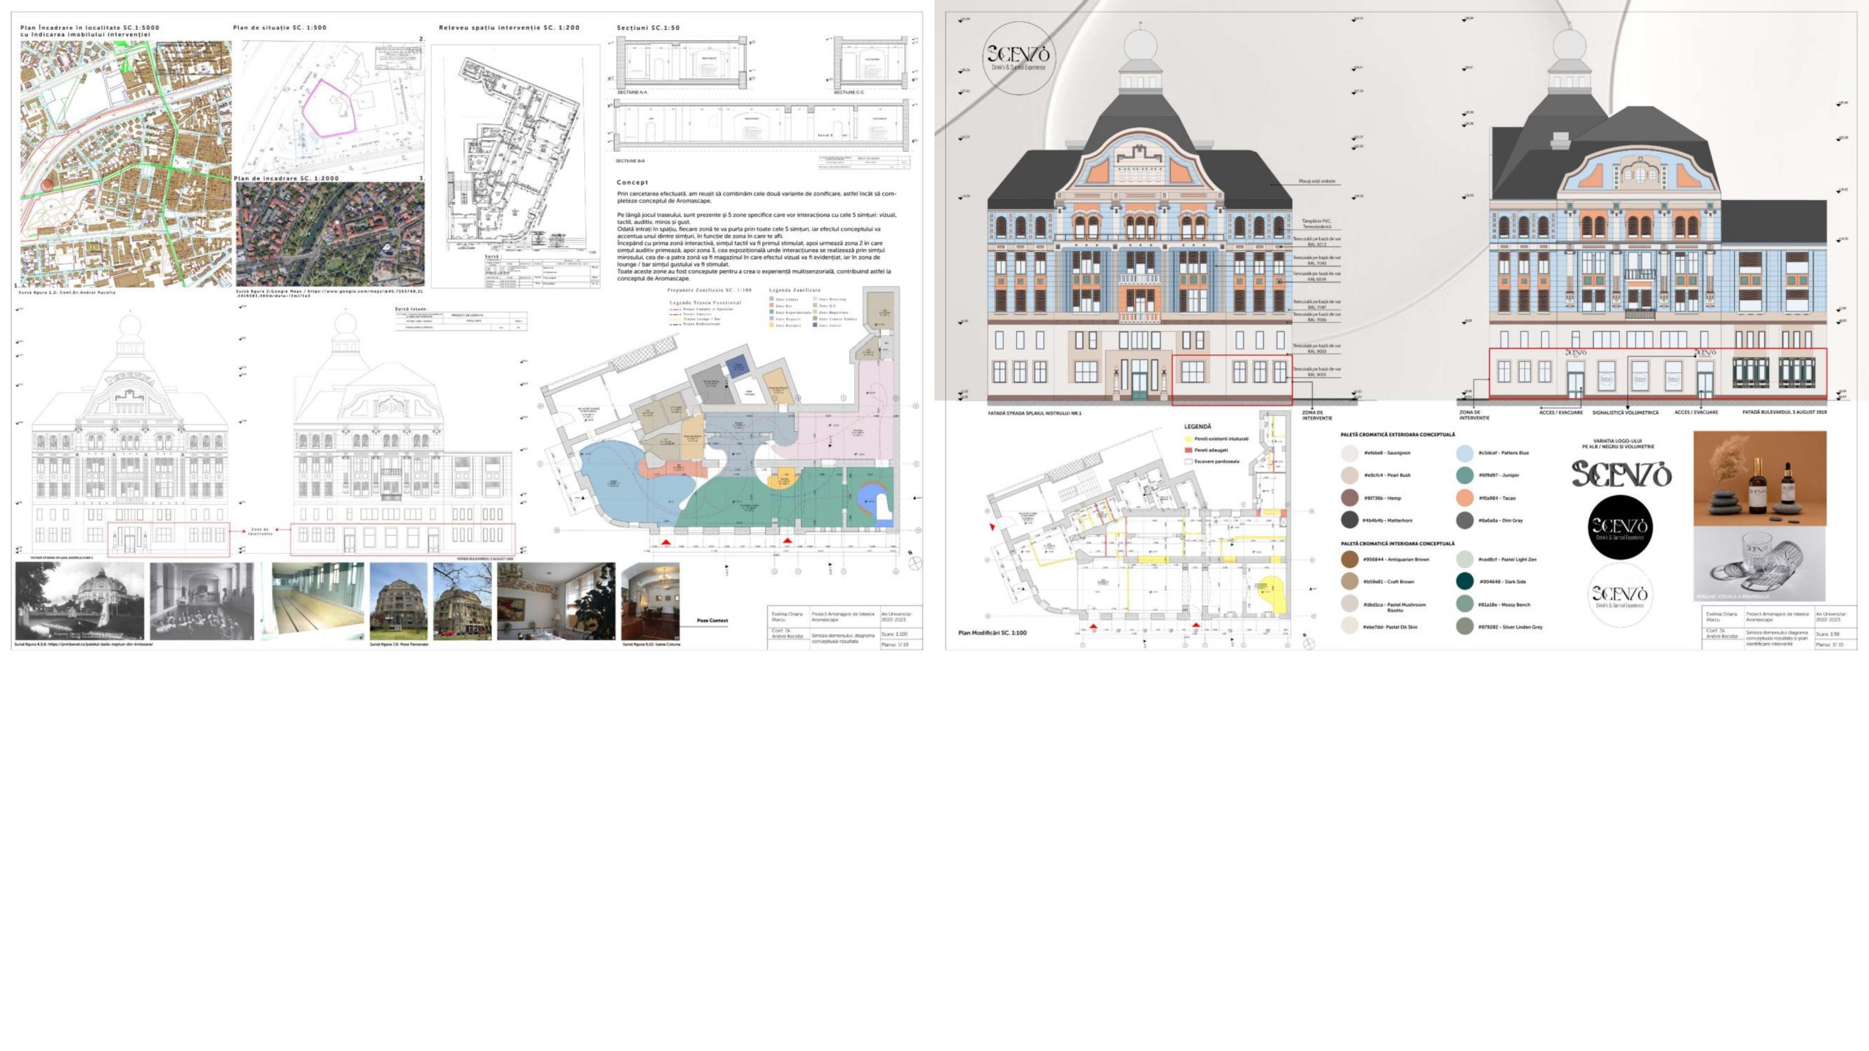Click the situation plan with pink outline

333,107
